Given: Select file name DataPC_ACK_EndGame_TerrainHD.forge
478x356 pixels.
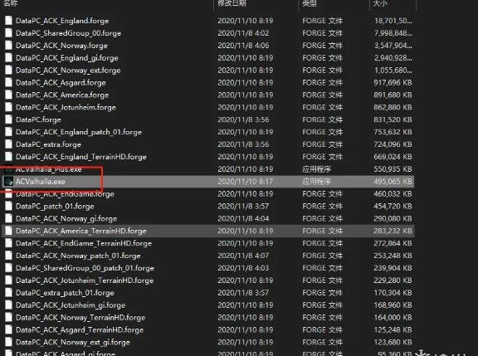Looking at the screenshot, I should (x=84, y=243).
